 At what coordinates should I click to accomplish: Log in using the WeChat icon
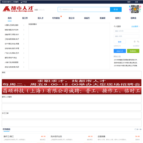point(138,42)
